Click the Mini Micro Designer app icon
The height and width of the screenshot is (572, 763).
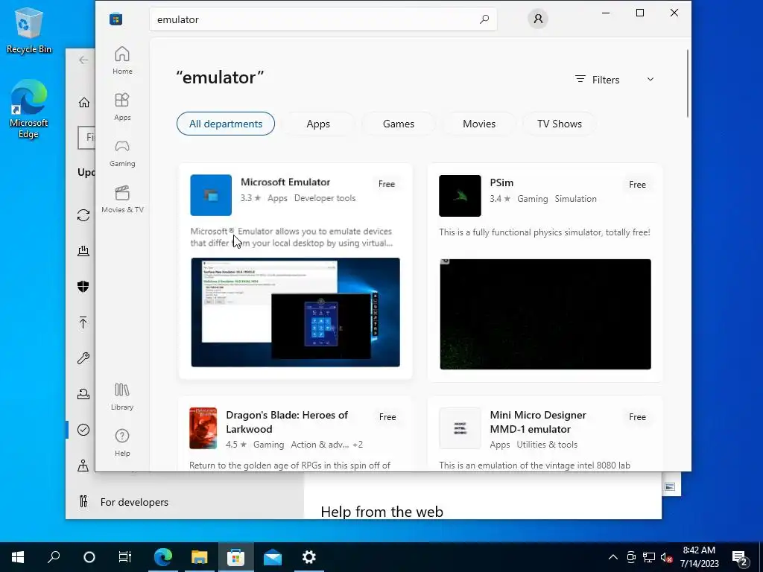click(460, 428)
